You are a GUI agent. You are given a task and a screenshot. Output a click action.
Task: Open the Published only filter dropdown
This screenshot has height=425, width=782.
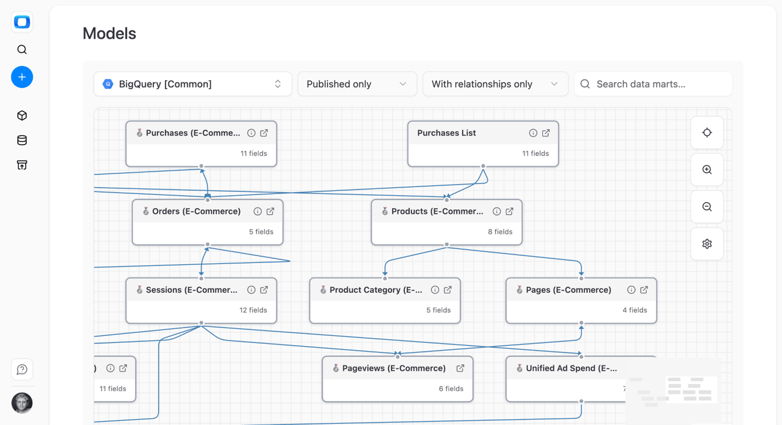click(357, 84)
